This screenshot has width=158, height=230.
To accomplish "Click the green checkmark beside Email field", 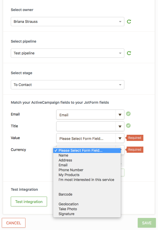I will pos(128,113).
